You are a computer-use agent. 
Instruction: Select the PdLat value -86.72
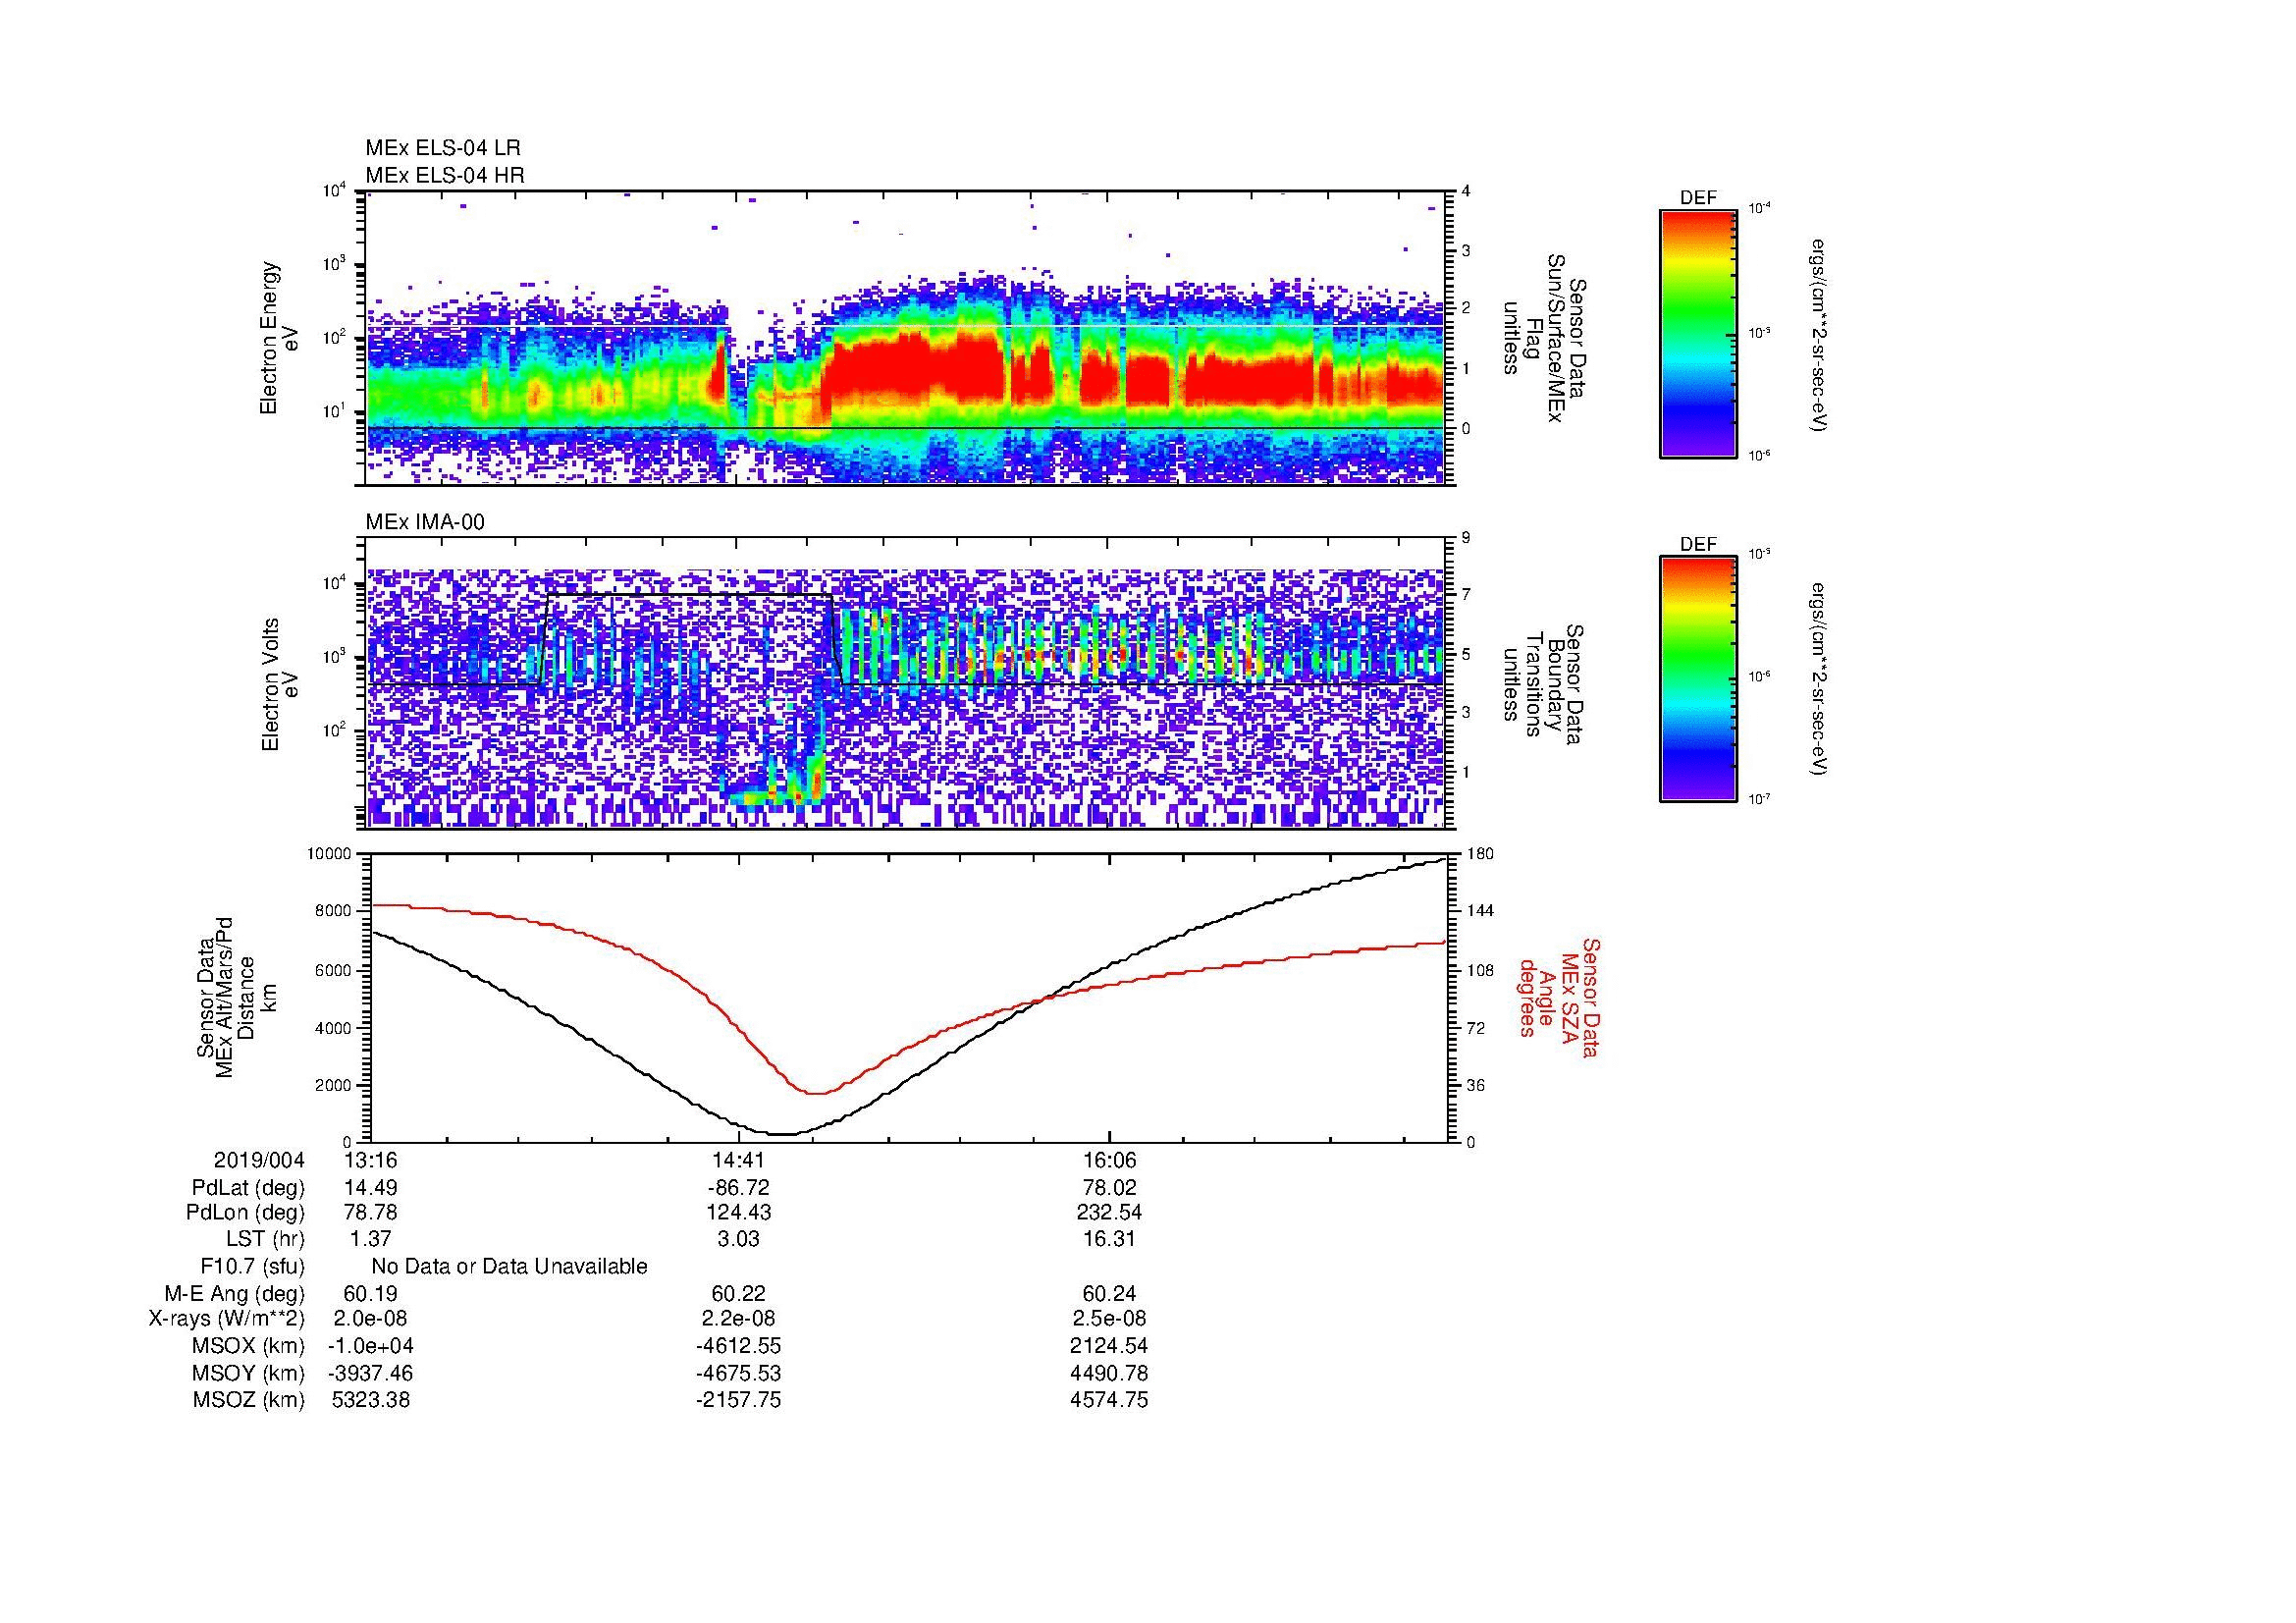pos(738,1188)
